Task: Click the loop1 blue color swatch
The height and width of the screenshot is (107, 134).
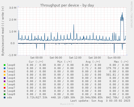Action: (5, 68)
